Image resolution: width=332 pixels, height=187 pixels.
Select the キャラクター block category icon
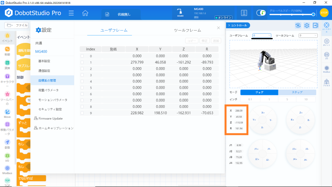pyautogui.click(x=7, y=81)
